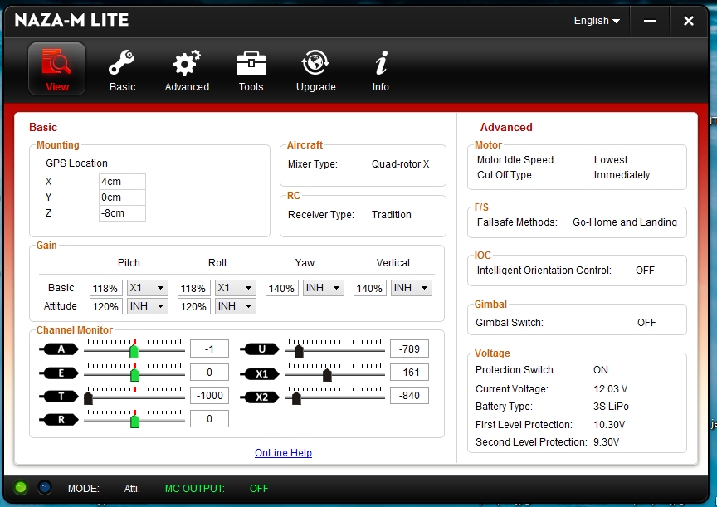This screenshot has width=717, height=507.
Task: Click the channel R label badge
Action: pos(59,419)
